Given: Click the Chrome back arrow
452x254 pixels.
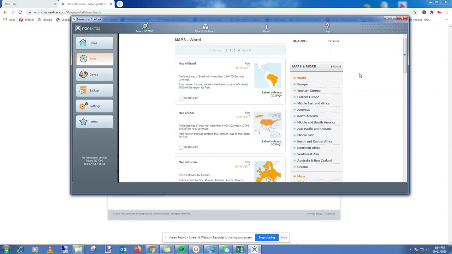Looking at the screenshot, I should 5,12.
